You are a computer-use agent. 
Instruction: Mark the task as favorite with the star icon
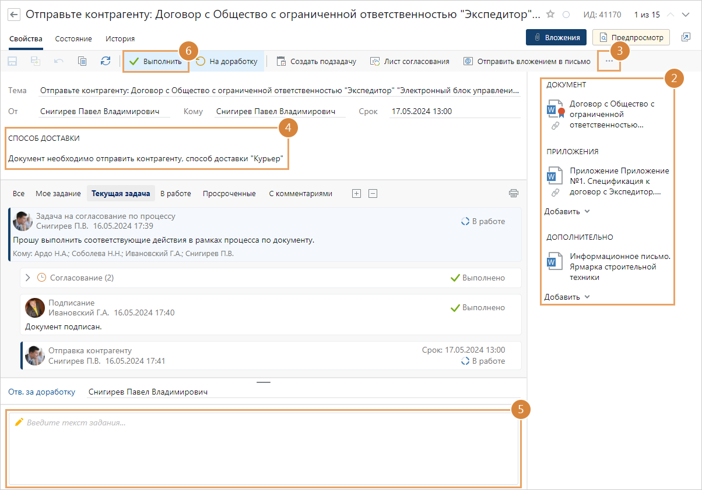(550, 15)
